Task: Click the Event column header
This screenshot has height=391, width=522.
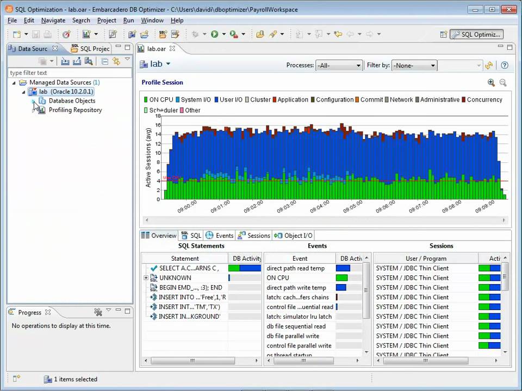Action: coord(300,258)
